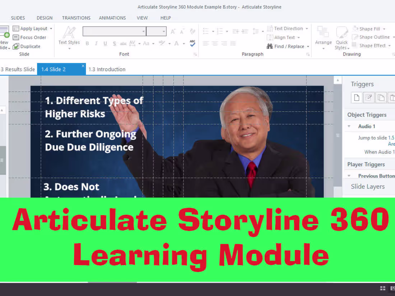Create a new trigger

click(357, 97)
